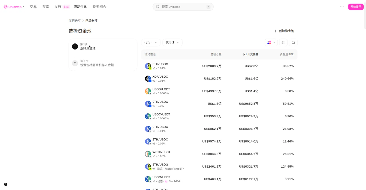Click the 流动性池 column header text
The height and width of the screenshot is (190, 366).
click(x=150, y=54)
